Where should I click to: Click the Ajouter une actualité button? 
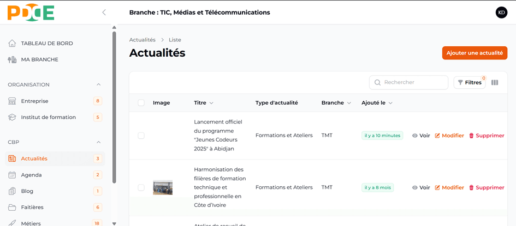pos(474,53)
